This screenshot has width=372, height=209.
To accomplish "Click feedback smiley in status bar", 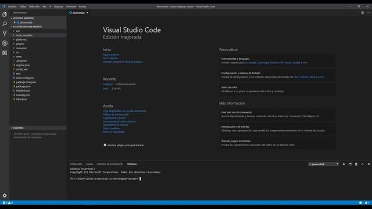I will [x=360, y=203].
